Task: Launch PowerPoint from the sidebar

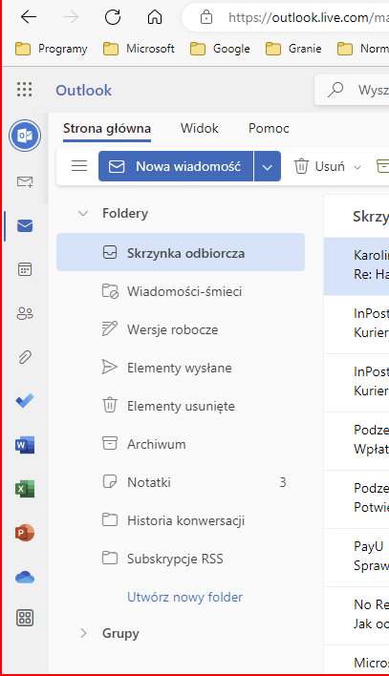Action: point(25,533)
